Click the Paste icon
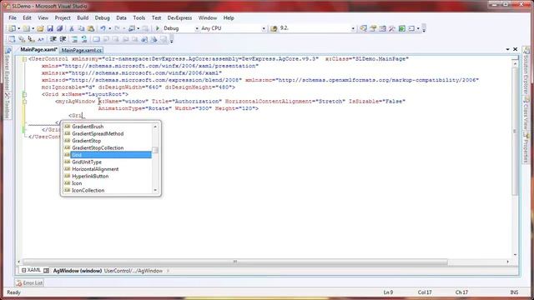The image size is (534, 300). [91, 28]
